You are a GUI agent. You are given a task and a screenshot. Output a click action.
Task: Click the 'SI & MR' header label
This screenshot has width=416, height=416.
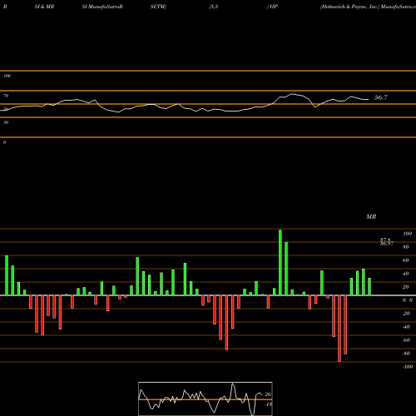click(44, 7)
